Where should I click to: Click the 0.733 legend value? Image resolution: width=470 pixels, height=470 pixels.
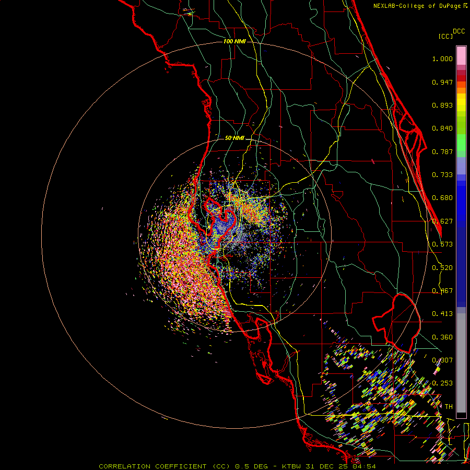tap(442, 175)
